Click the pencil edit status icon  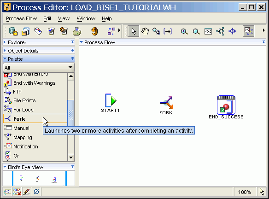[x=27, y=192]
